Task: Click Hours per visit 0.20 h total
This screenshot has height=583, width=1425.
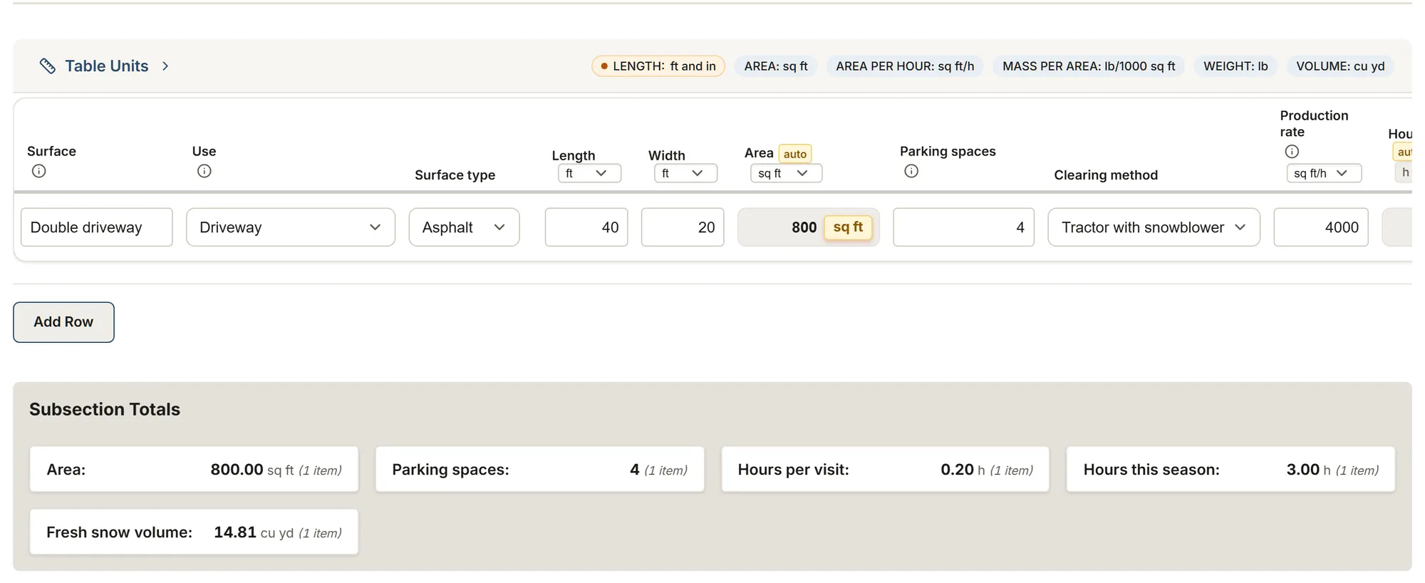Action: (885, 470)
